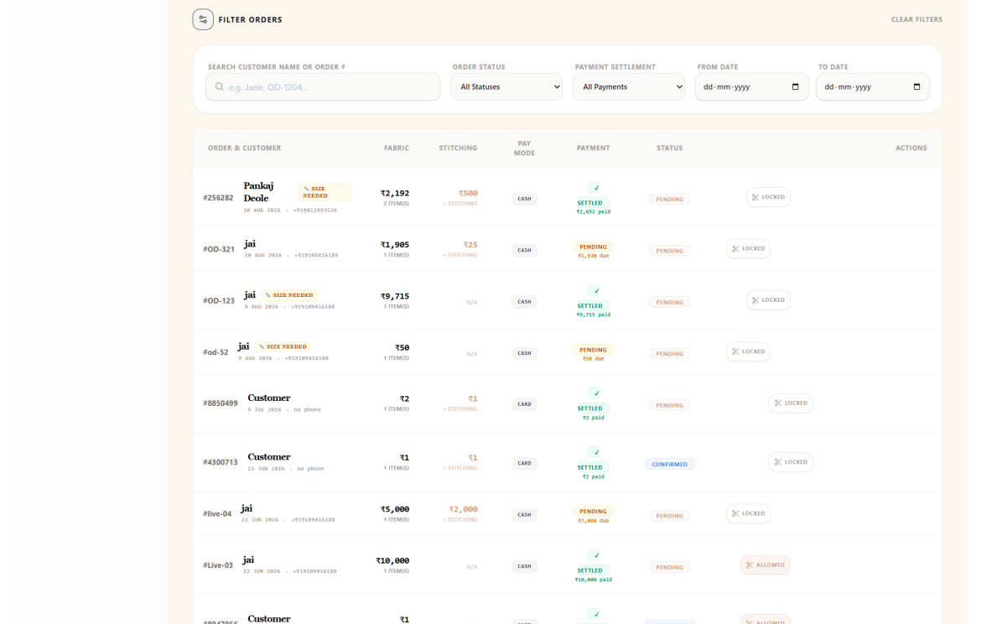
Task: Click Locked scissors button for order #live-04
Action: click(748, 514)
